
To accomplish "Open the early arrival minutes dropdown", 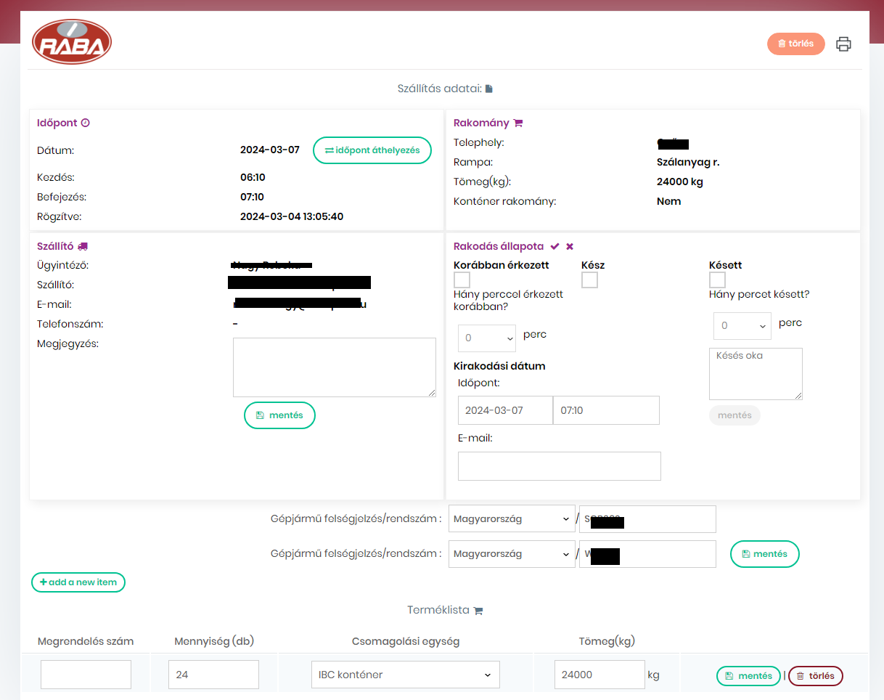I will pyautogui.click(x=487, y=338).
